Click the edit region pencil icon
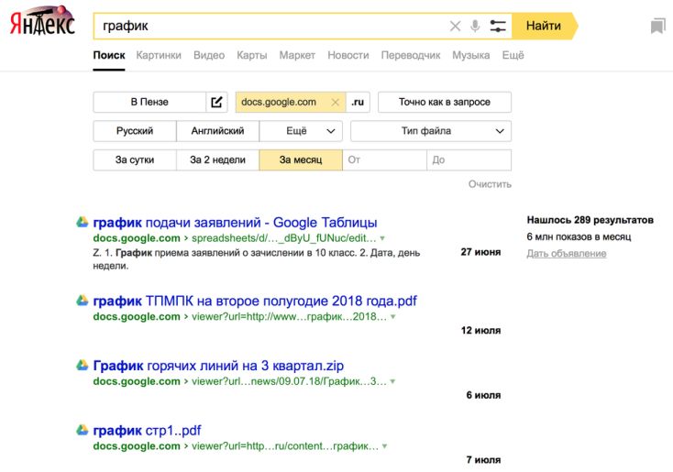673x472 pixels. click(217, 102)
